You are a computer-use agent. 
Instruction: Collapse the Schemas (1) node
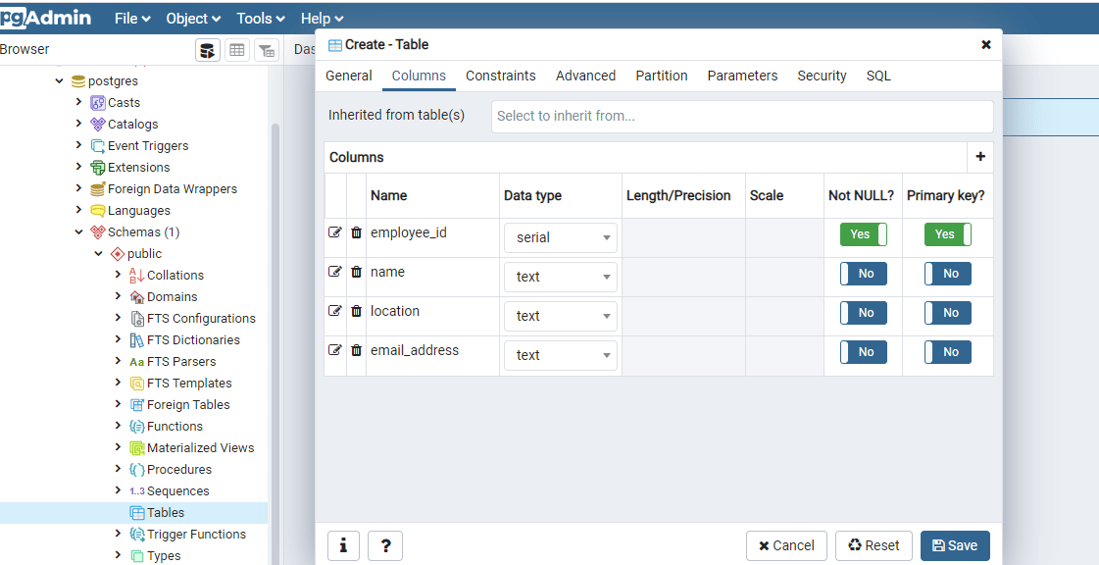[79, 232]
